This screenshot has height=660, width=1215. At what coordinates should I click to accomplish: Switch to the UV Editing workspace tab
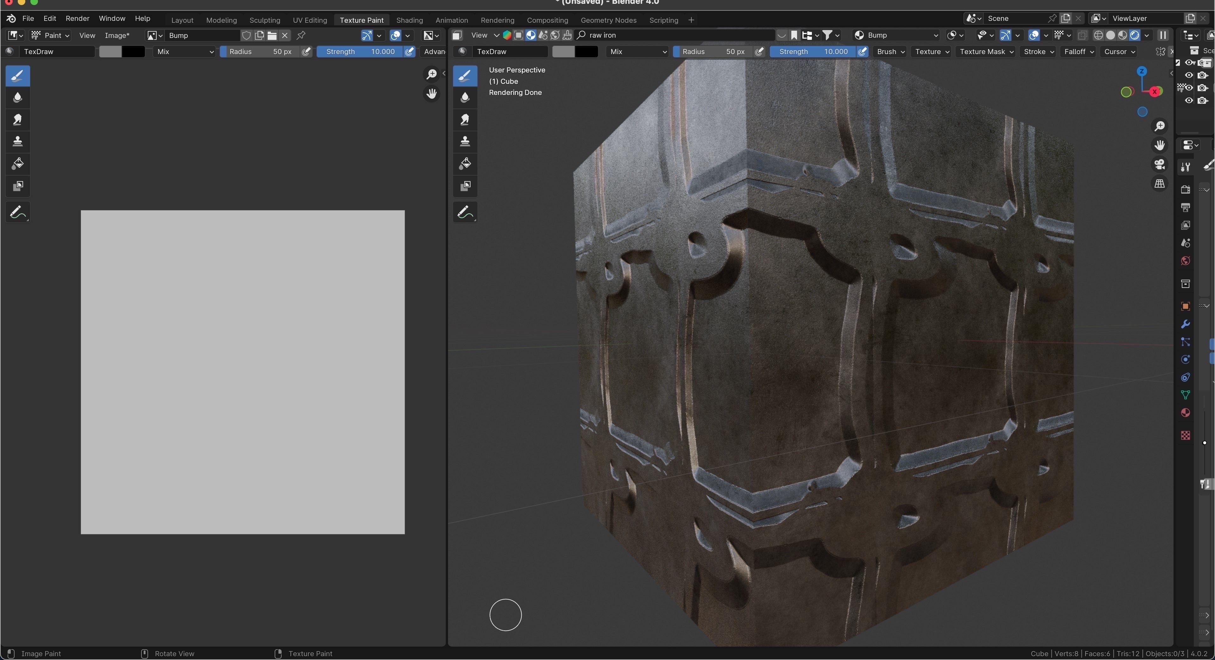click(x=310, y=20)
